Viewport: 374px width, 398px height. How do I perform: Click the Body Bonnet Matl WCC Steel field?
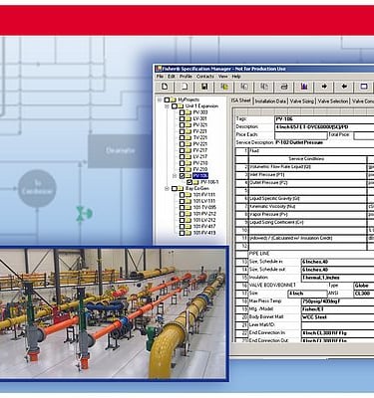[337, 317]
